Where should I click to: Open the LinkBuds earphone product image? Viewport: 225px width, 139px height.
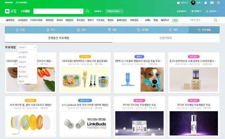click(x=85, y=123)
